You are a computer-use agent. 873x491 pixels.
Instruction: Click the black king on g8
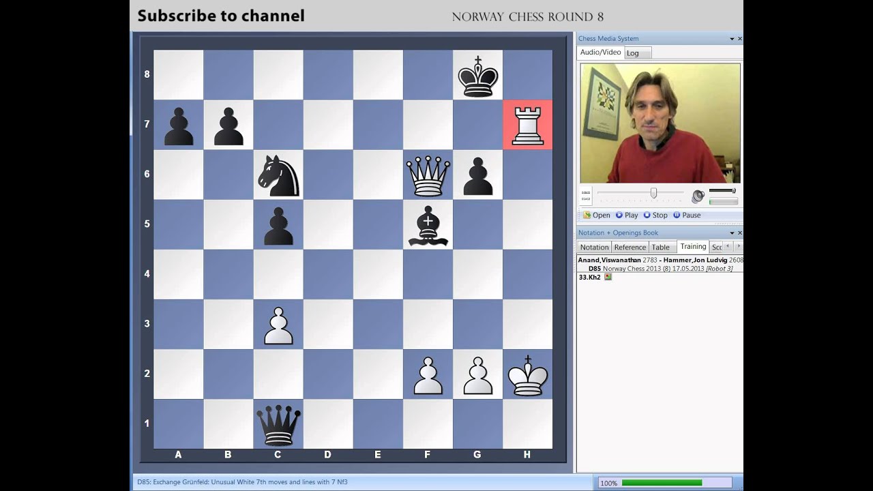[x=477, y=75]
